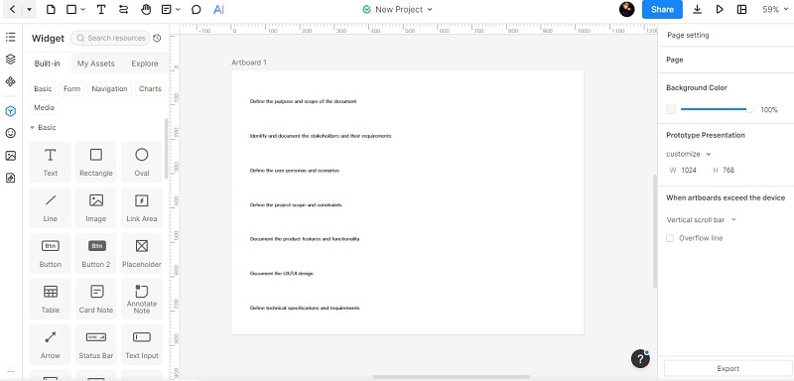Enable the Overflow line checkbox
The image size is (794, 381).
click(670, 238)
